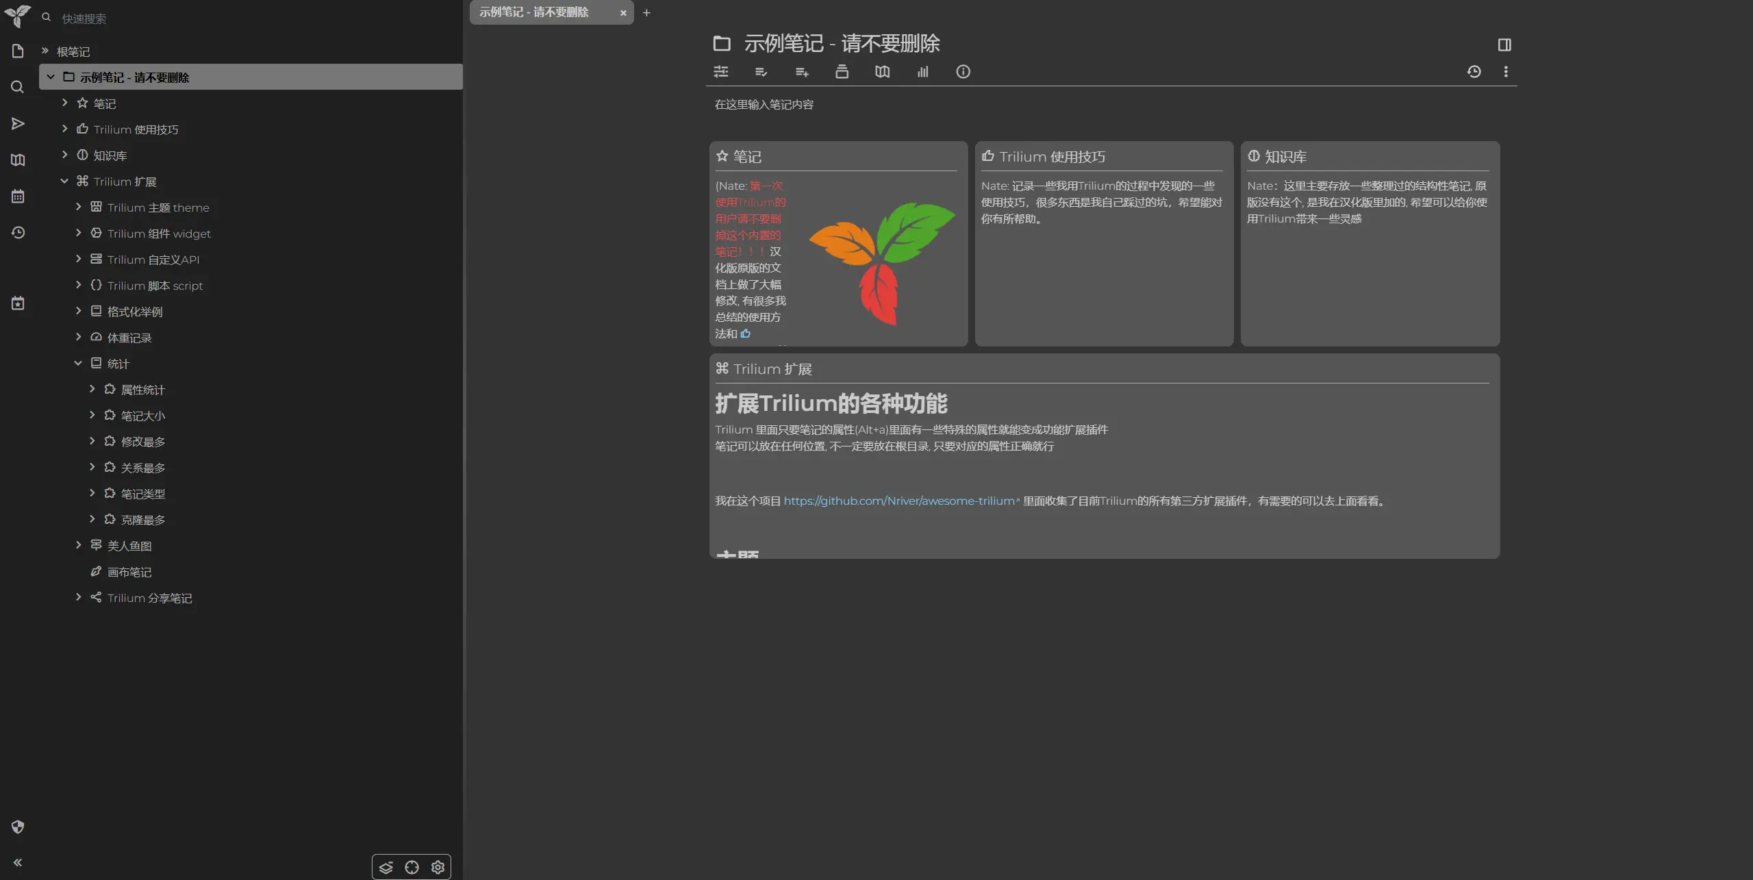Collapse the Trilium 扩展 tree node
1753x880 pixels.
(x=64, y=181)
